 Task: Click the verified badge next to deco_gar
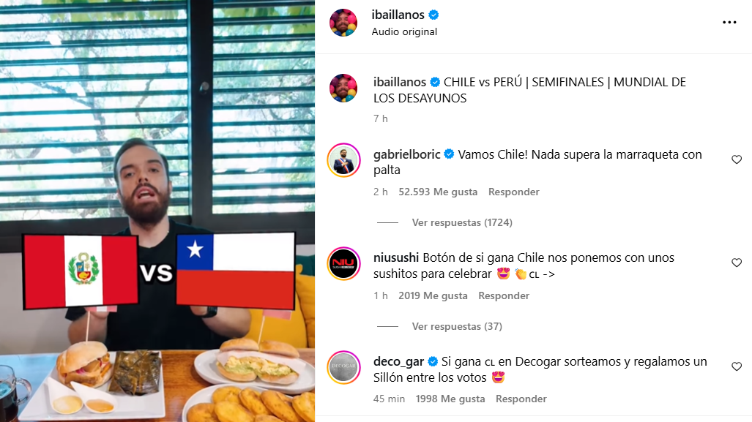(433, 361)
